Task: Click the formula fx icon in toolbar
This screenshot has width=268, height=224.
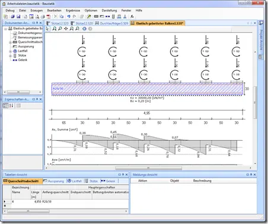Action: (x=132, y=17)
